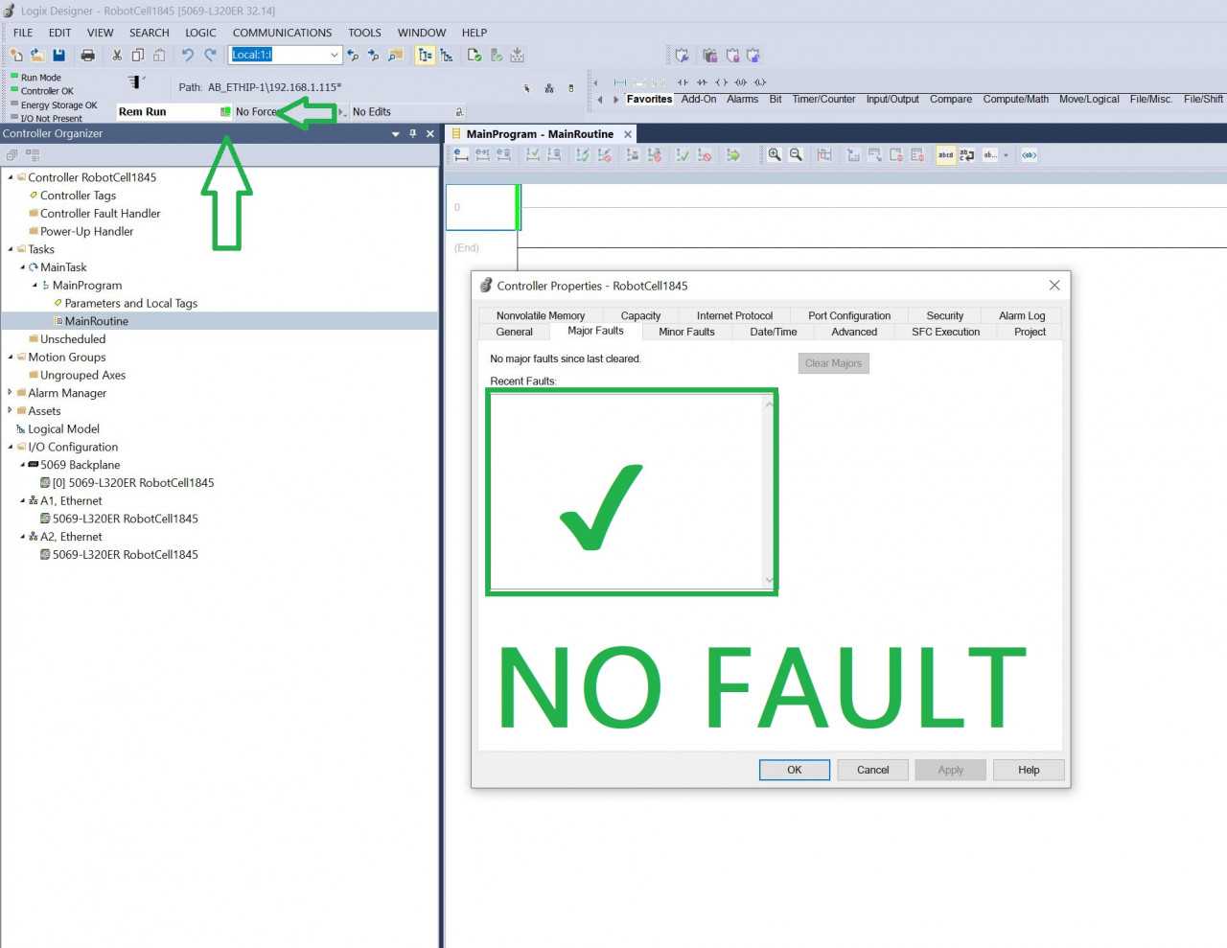Insert an Output Energize coil instruction
Screen dimensions: 1227x948
[721, 82]
